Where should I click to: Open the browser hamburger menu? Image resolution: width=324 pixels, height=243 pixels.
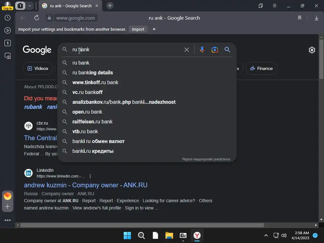[275, 6]
